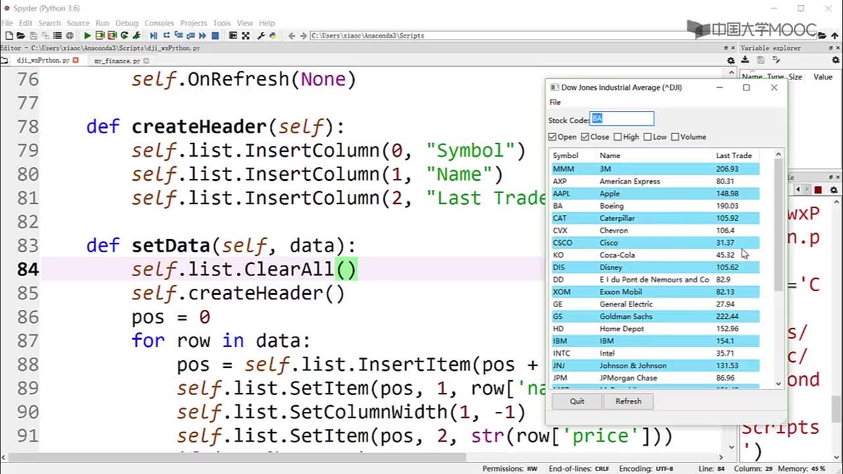The width and height of the screenshot is (843, 474).
Task: Open the Debug menu
Action: coord(127,23)
